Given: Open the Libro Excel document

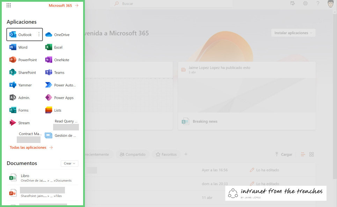Looking at the screenshot, I should (43, 178).
